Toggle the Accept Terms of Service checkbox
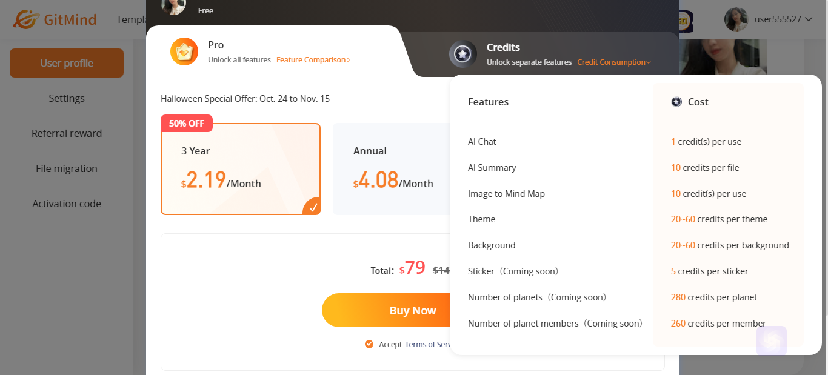Screen dimensions: 828x375 (x=369, y=344)
